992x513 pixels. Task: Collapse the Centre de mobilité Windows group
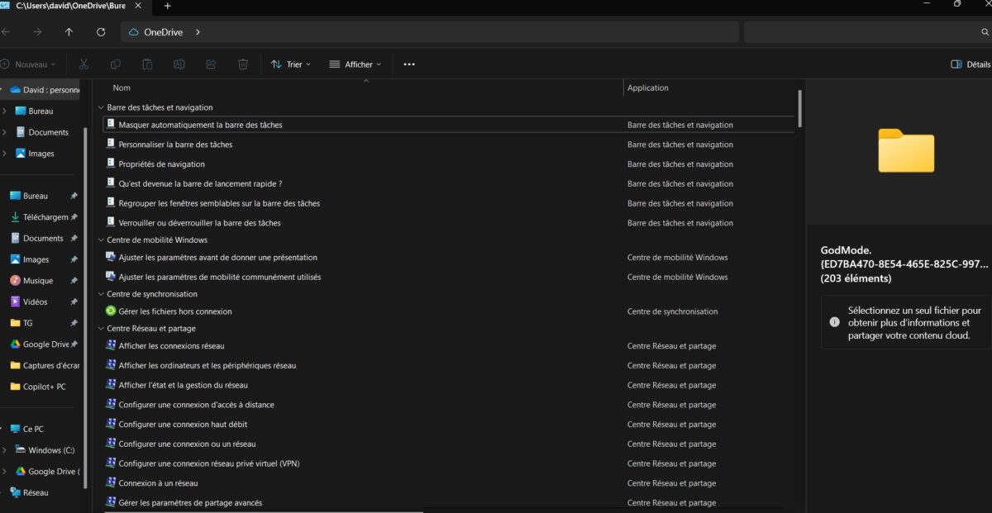tap(101, 240)
